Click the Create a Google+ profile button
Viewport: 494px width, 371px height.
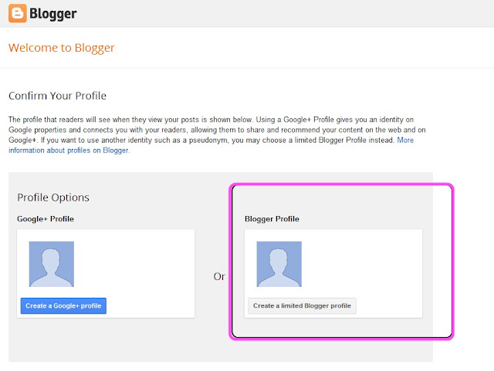[63, 305]
